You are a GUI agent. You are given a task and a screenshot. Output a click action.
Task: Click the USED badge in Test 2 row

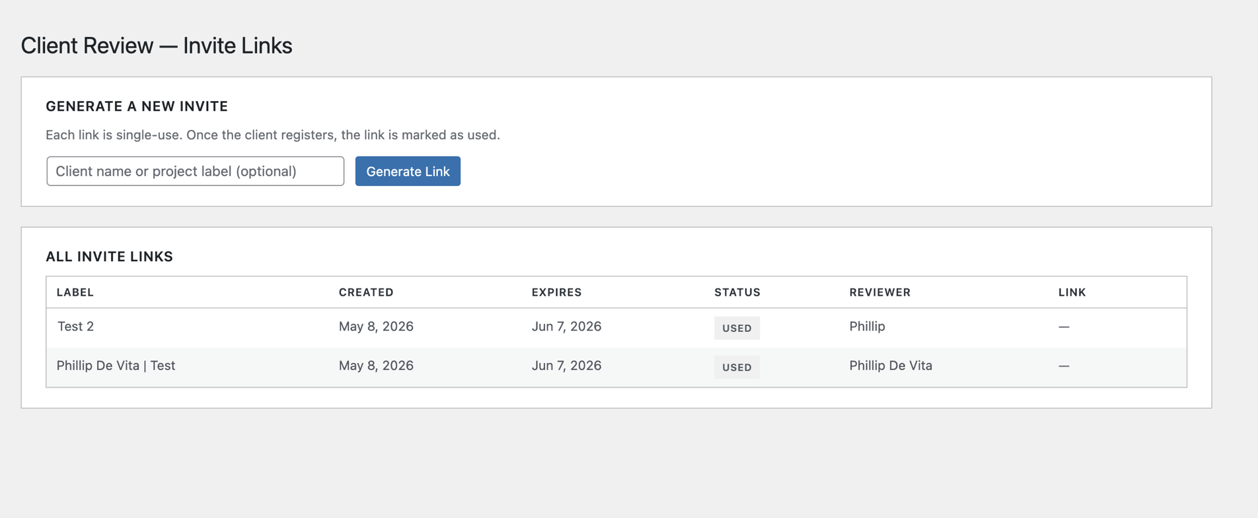click(737, 328)
